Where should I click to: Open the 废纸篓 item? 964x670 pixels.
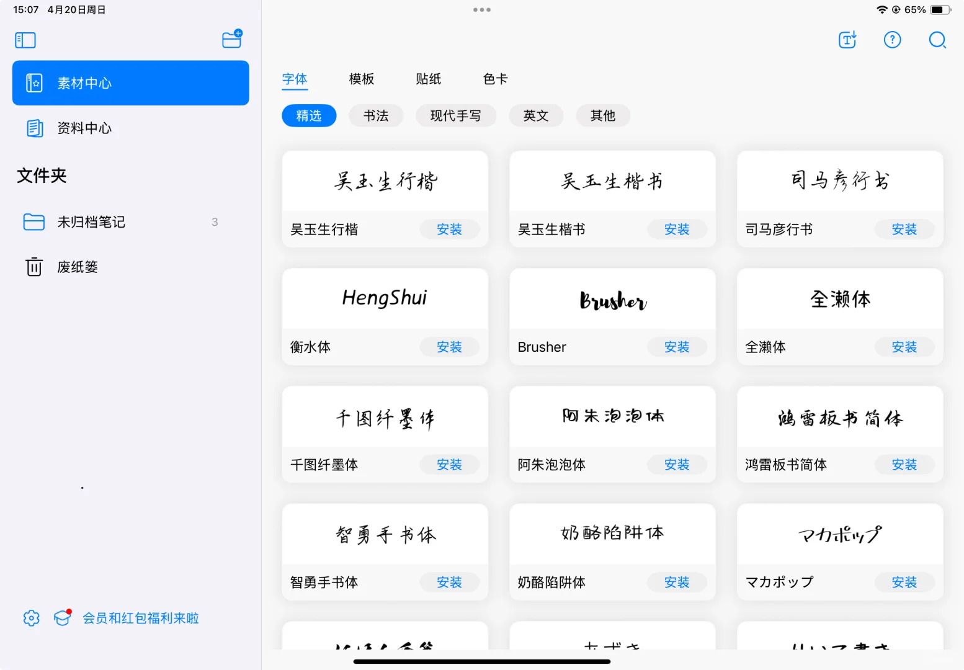[x=131, y=267]
